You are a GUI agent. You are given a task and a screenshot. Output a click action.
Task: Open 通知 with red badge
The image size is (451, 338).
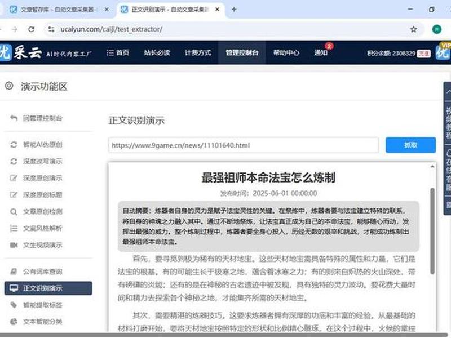321,52
